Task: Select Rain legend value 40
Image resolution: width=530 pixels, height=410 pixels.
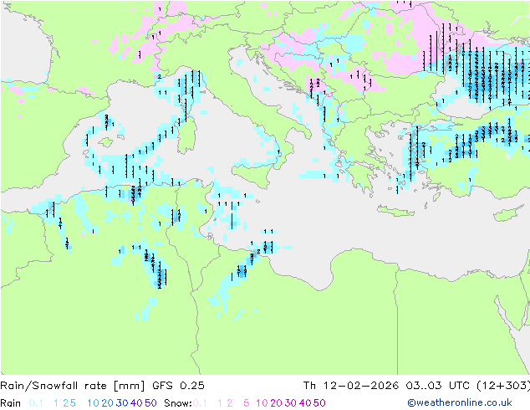Action: 136,403
